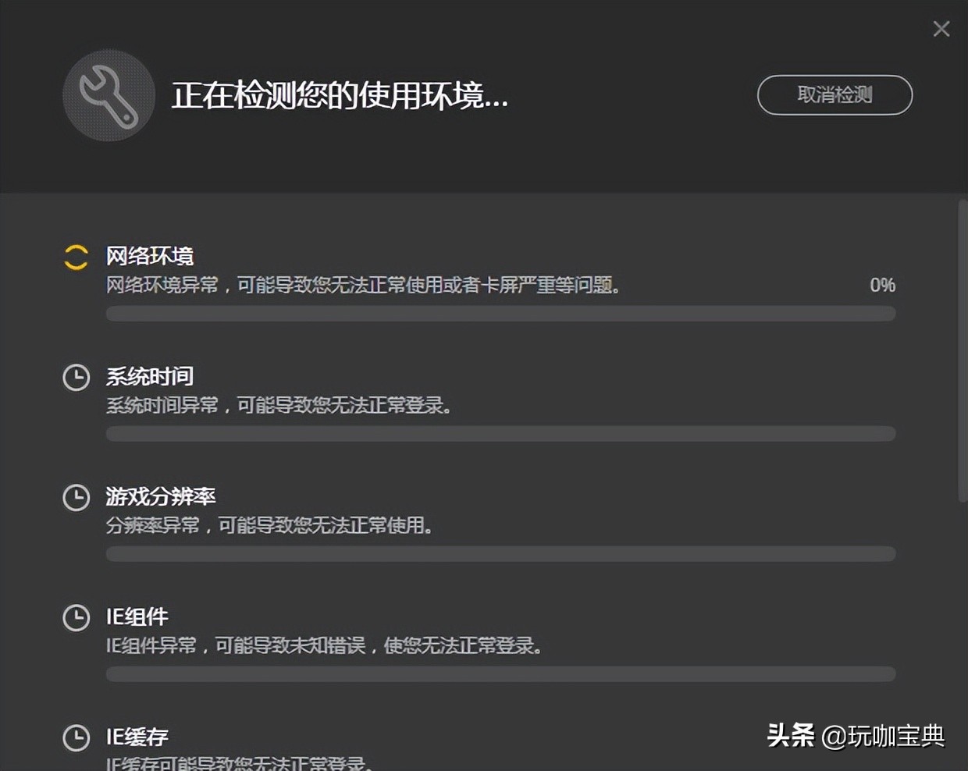Click the 网络环境 progress bar
968x771 pixels.
500,314
